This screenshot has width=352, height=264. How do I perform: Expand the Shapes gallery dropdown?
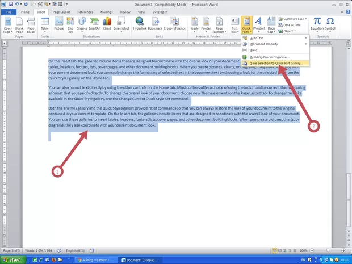[x=82, y=25]
